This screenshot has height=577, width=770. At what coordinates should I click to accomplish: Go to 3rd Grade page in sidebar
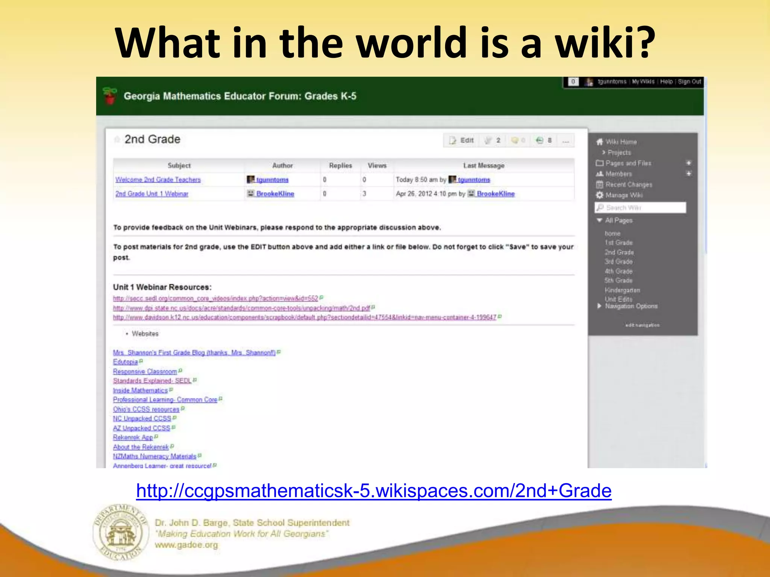[x=618, y=261]
